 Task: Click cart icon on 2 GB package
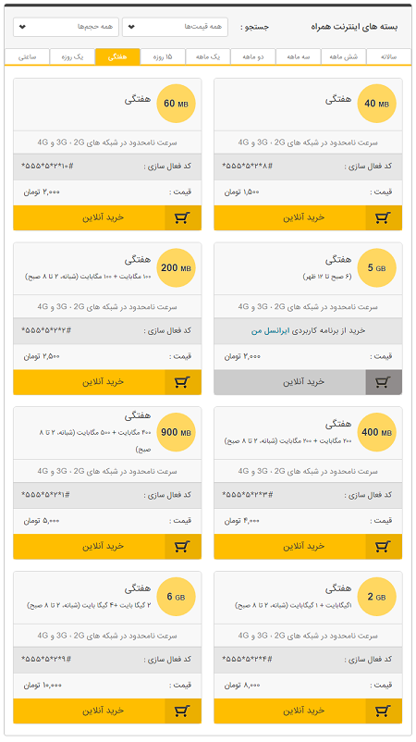(x=384, y=711)
